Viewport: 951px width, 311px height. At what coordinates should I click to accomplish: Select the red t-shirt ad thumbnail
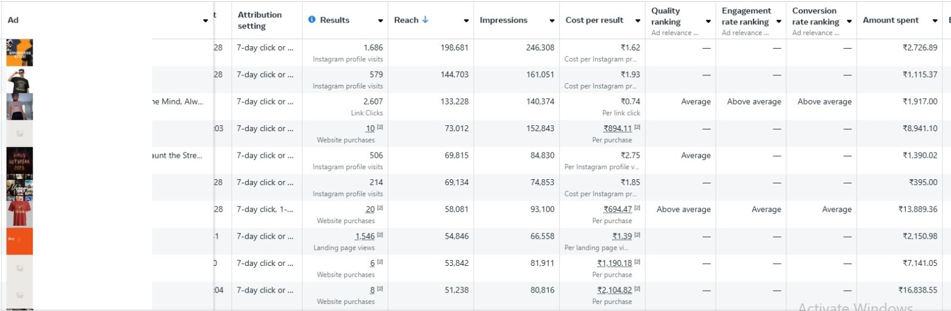click(20, 214)
